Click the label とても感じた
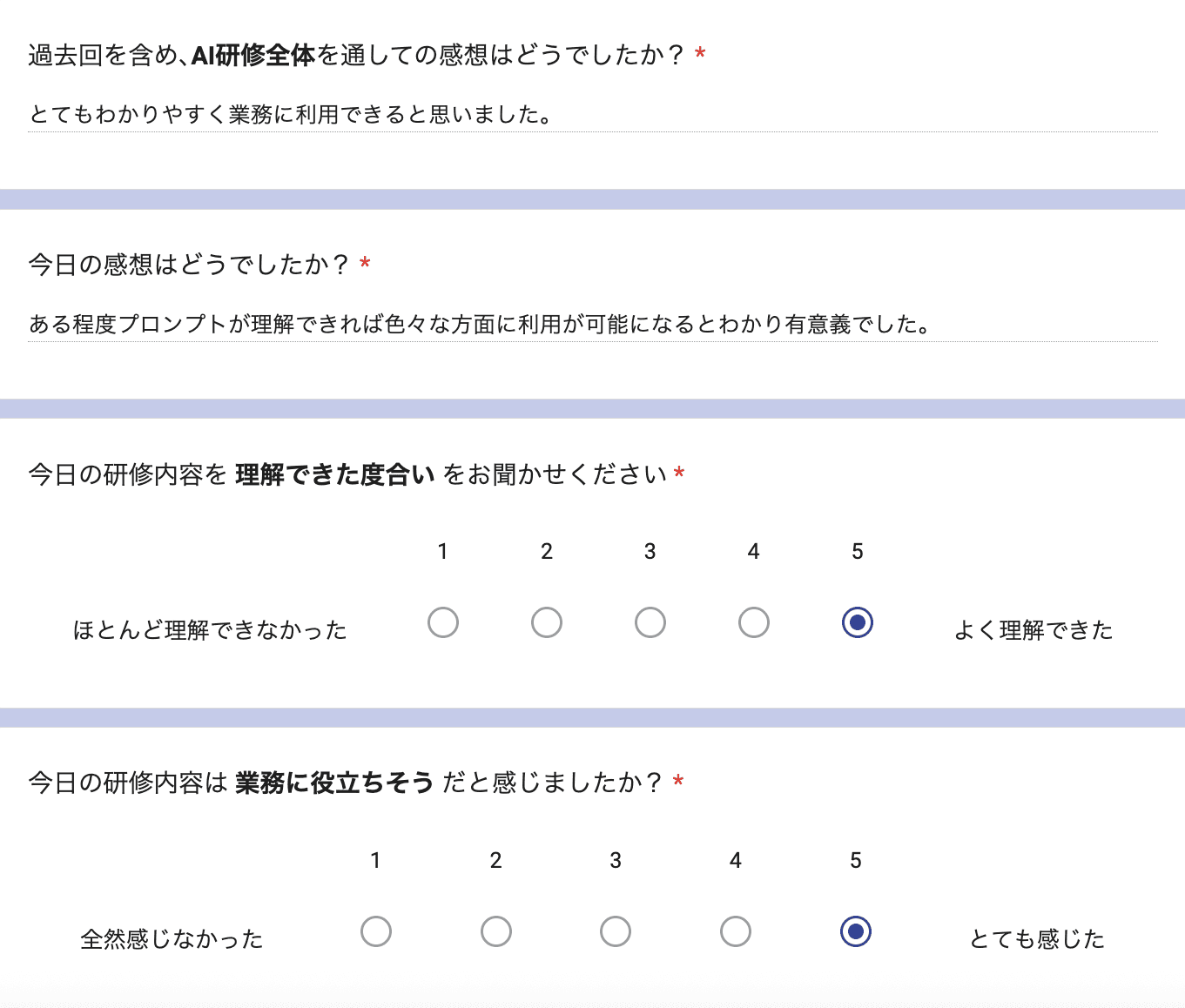 tap(1036, 938)
